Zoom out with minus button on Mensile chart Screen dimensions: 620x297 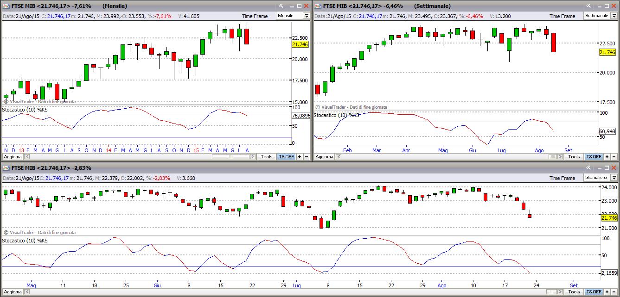[x=307, y=157]
